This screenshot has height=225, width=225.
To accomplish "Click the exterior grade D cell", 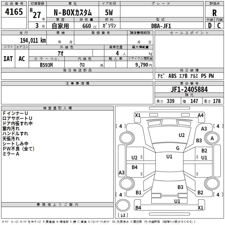I will 210,26.
